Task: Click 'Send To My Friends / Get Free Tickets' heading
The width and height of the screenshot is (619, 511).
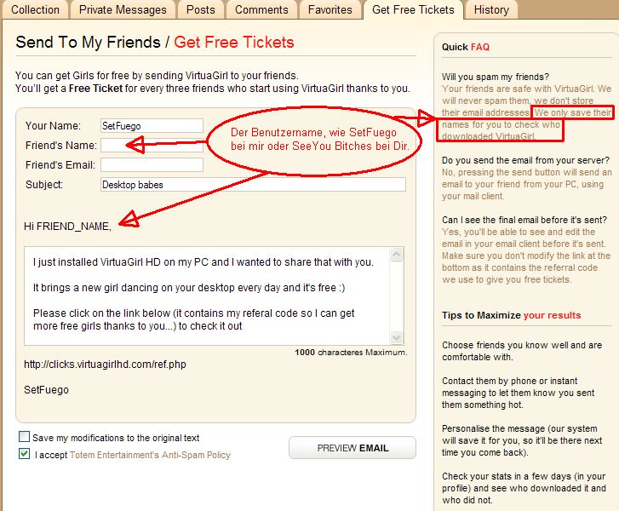Action: [155, 43]
